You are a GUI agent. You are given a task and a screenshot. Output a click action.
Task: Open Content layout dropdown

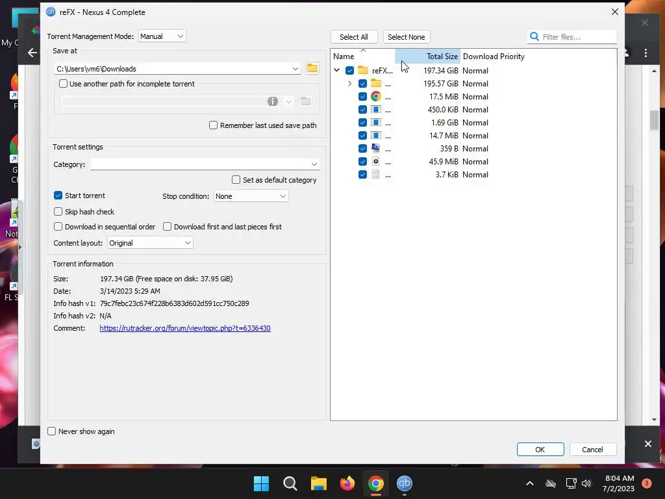(150, 243)
